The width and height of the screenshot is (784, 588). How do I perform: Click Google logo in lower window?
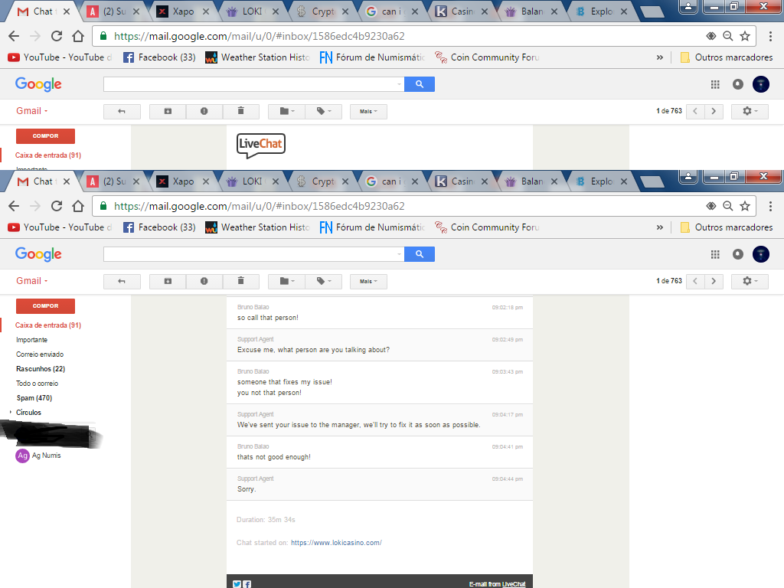point(38,254)
